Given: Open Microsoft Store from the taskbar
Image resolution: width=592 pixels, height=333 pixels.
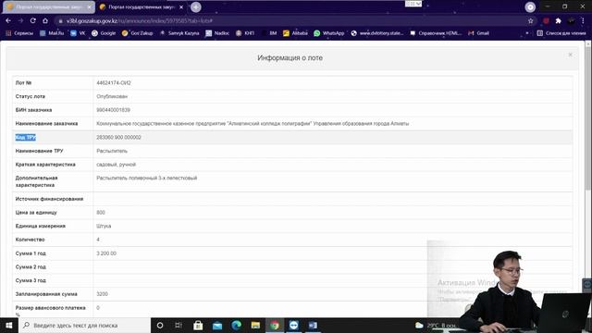Looking at the screenshot, I should coord(198,325).
